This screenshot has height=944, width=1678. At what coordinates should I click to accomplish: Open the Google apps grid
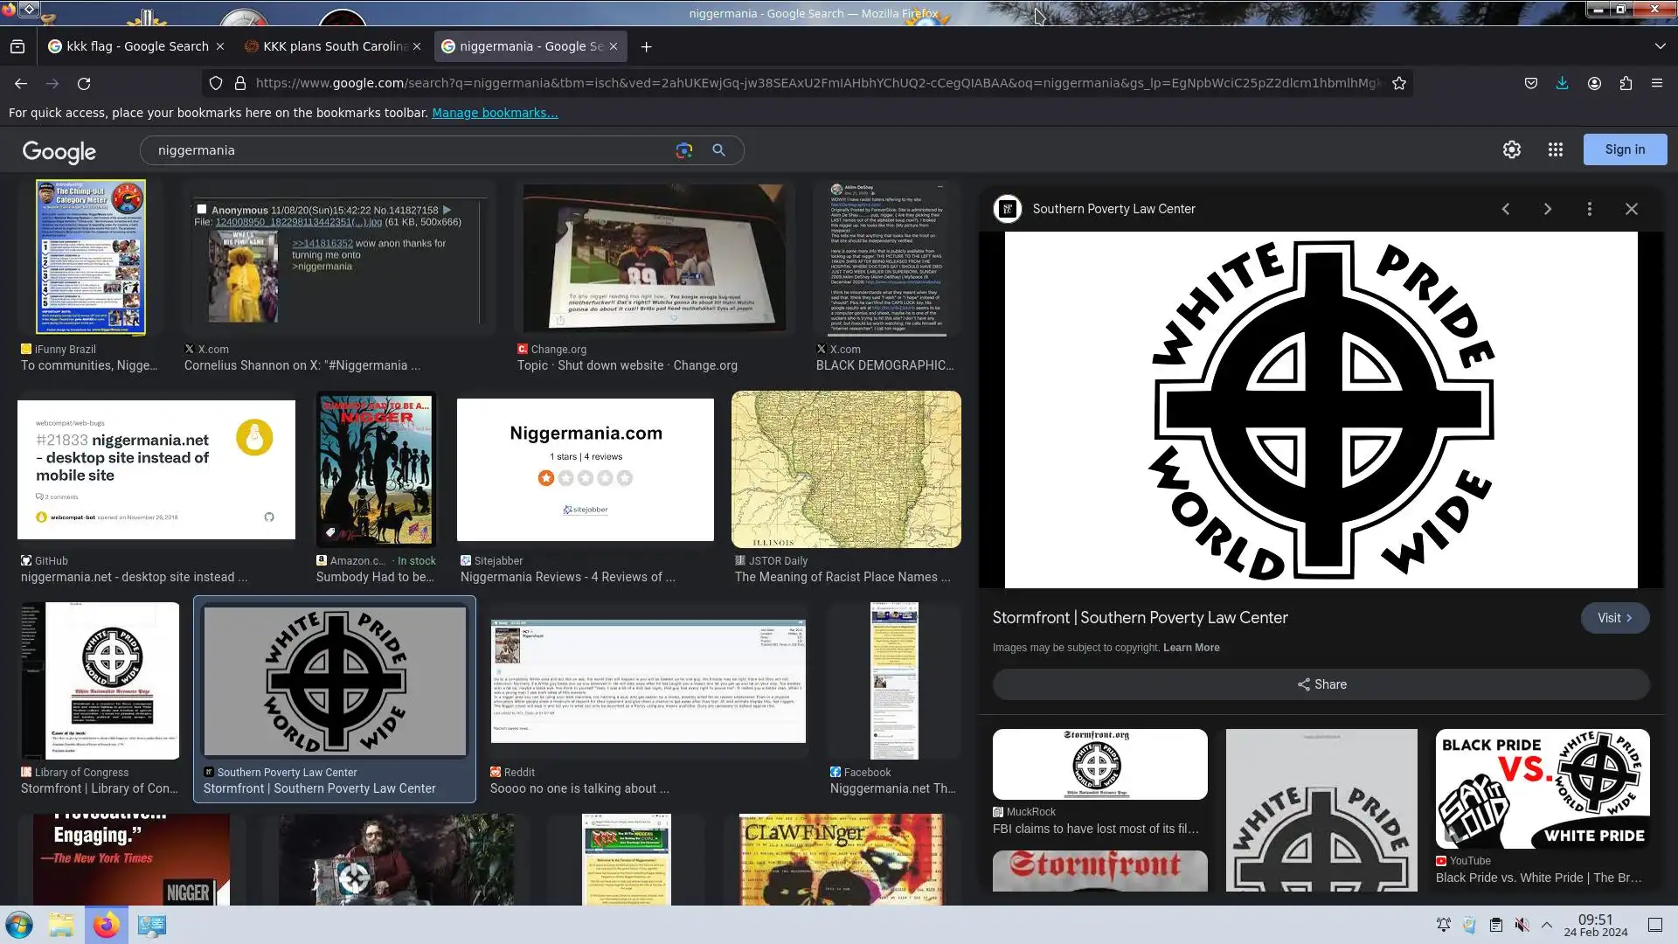pos(1555,149)
